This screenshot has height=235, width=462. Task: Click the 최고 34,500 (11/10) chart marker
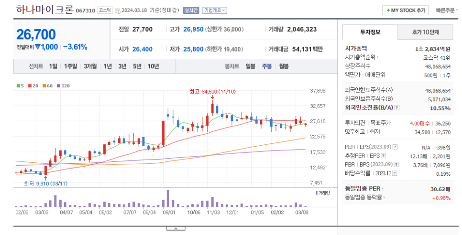click(212, 92)
